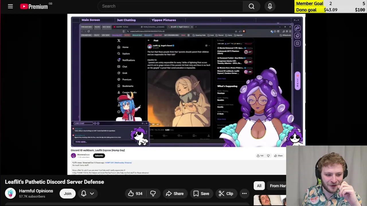Click the embedded like button showing 160
Screen dimensions: 367x206
260,156
